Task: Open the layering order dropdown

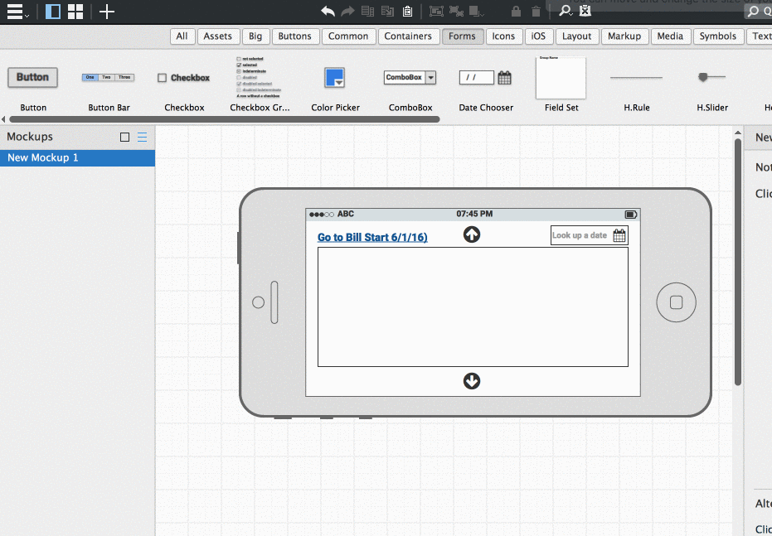Action: 477,11
